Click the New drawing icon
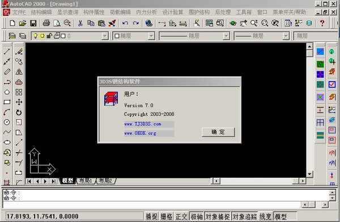 12,23
